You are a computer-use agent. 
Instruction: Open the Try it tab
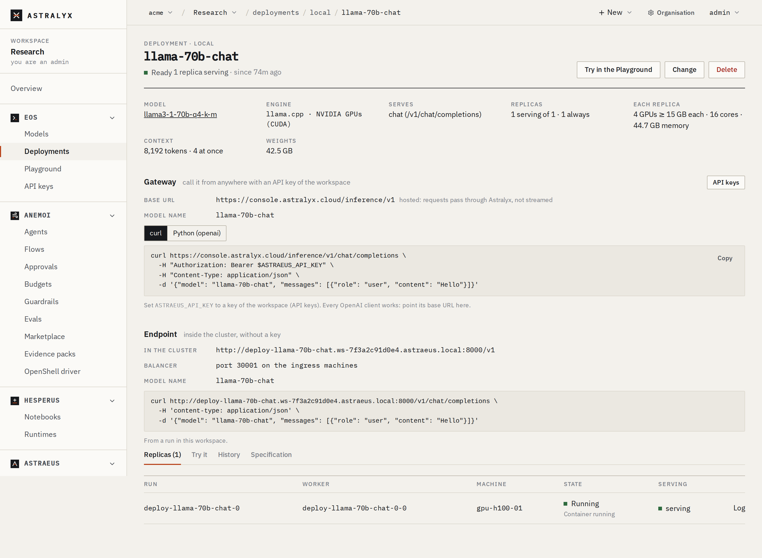[x=199, y=455]
